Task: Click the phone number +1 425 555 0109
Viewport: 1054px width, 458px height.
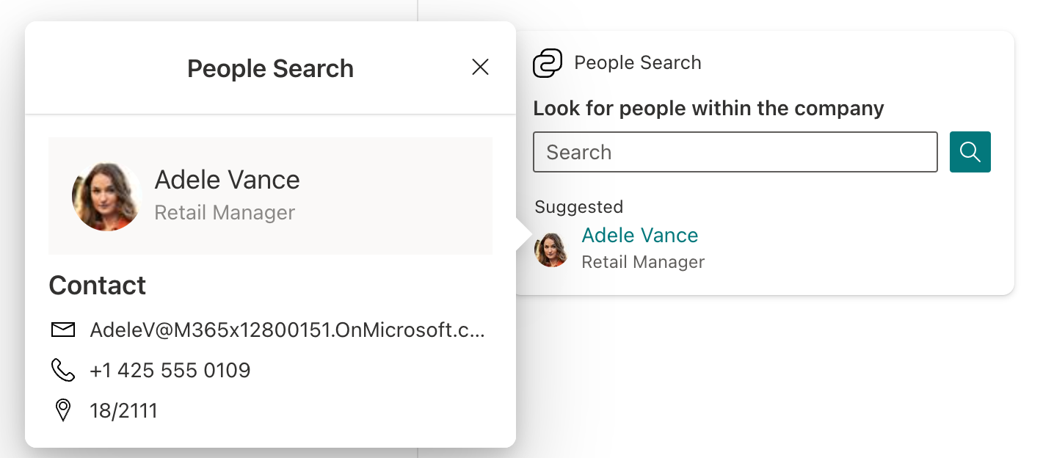Action: [x=170, y=370]
